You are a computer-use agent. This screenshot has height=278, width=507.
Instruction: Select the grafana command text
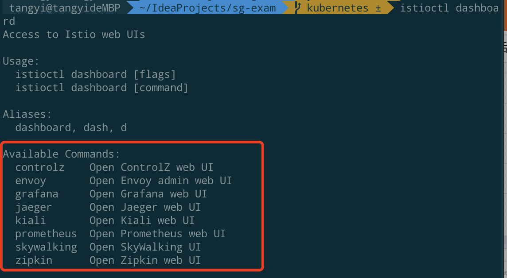pos(36,194)
